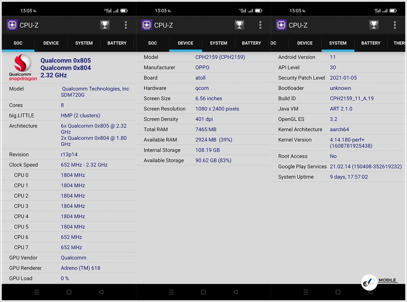Viewport: 407px width, 302px height.
Task: Click the Qualcomm Snapdragon logo
Action: click(x=23, y=67)
